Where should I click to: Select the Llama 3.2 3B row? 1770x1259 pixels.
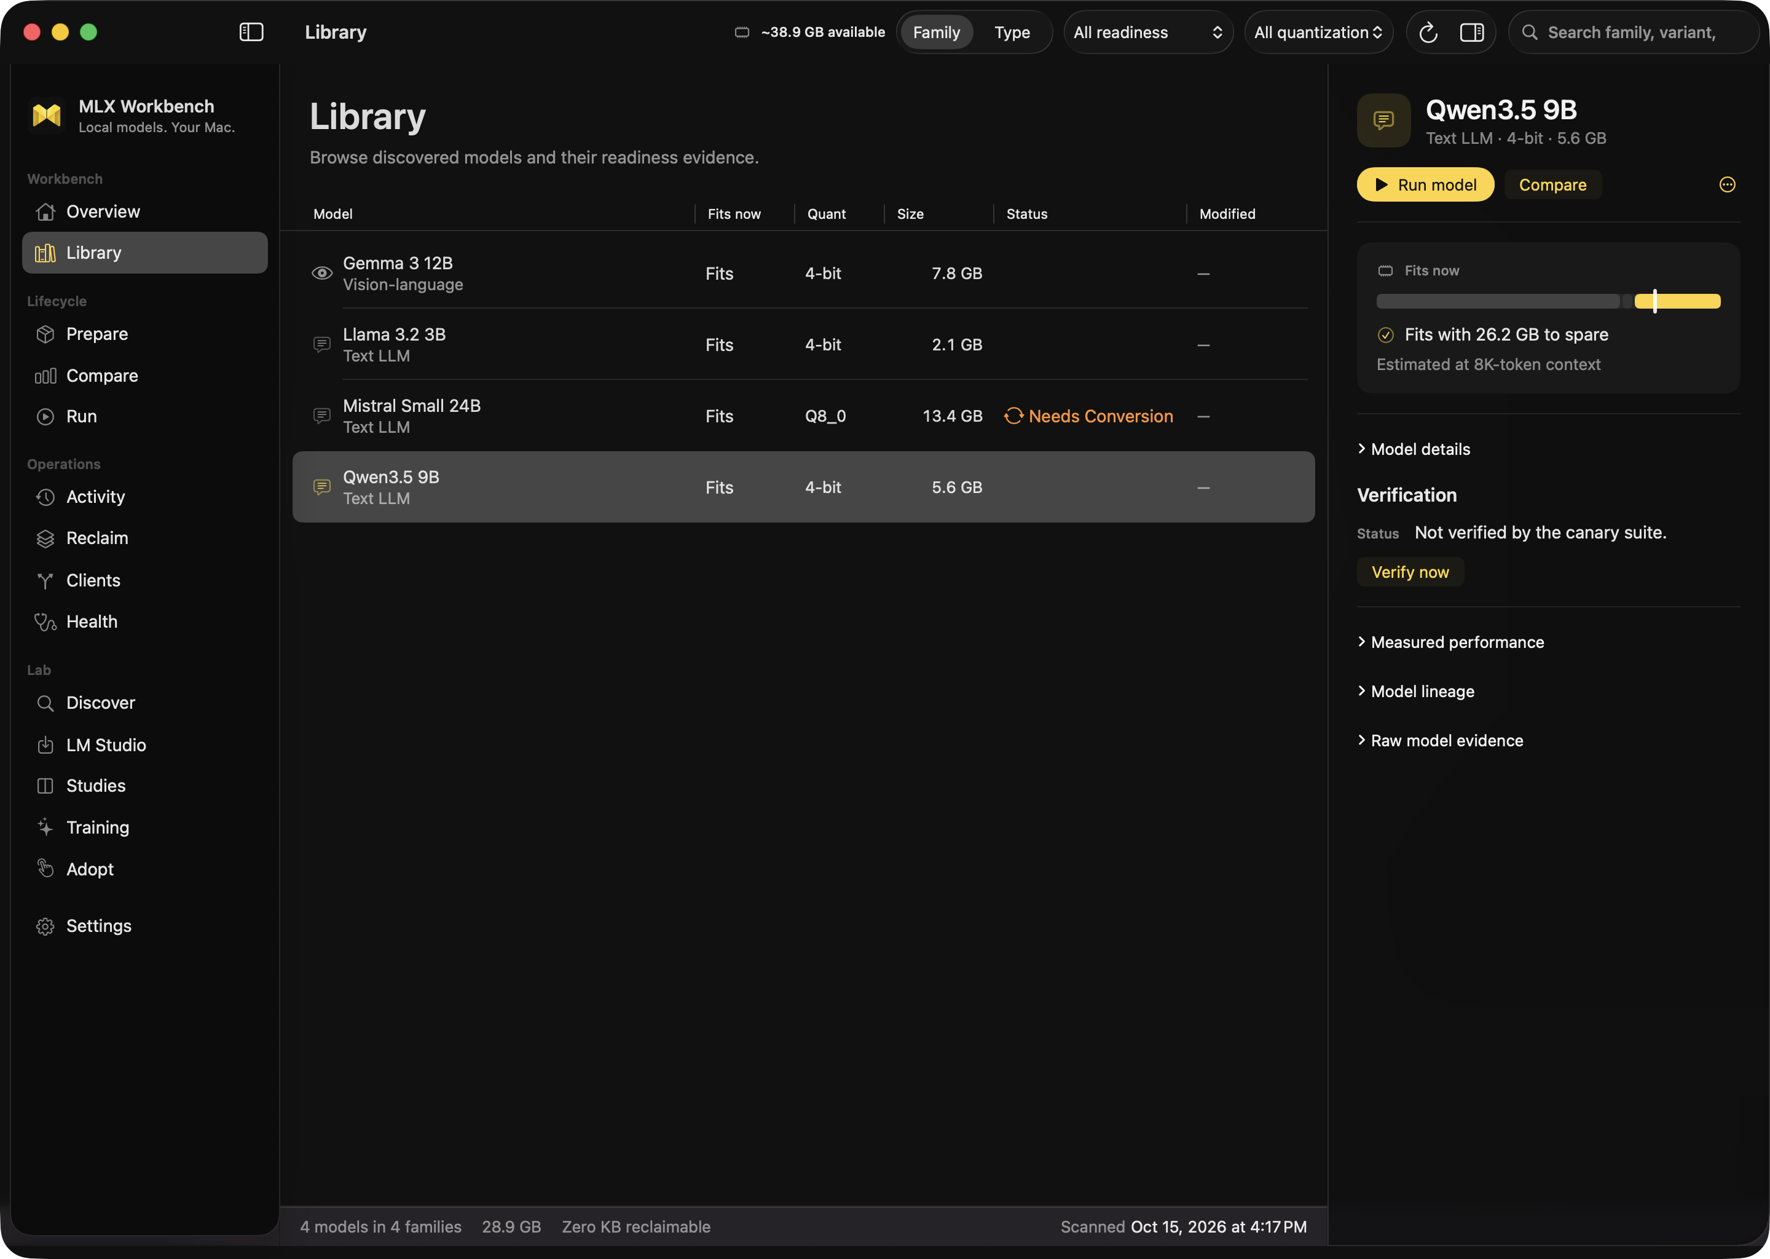pos(804,345)
